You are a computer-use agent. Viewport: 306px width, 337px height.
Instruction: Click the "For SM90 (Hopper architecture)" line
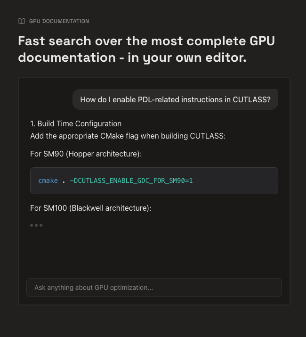(x=86, y=154)
